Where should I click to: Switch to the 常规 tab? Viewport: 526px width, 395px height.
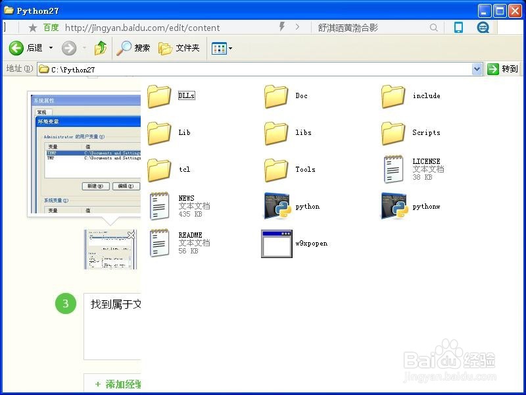[x=42, y=112]
